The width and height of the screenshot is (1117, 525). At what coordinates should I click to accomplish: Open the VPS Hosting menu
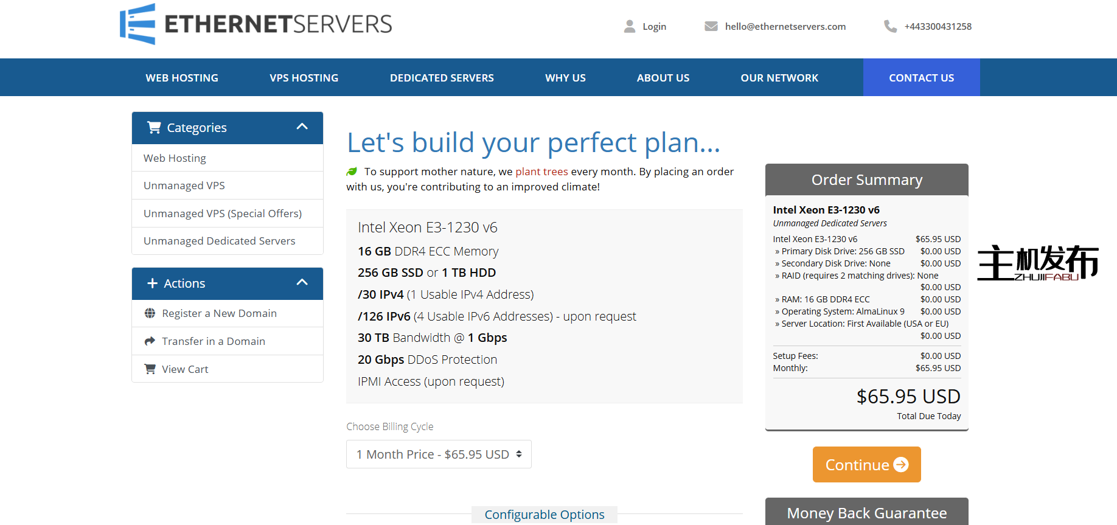tap(304, 78)
